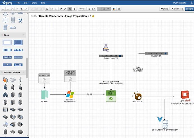Open the layers panel icon
194x138 pixels.
click(119, 9)
